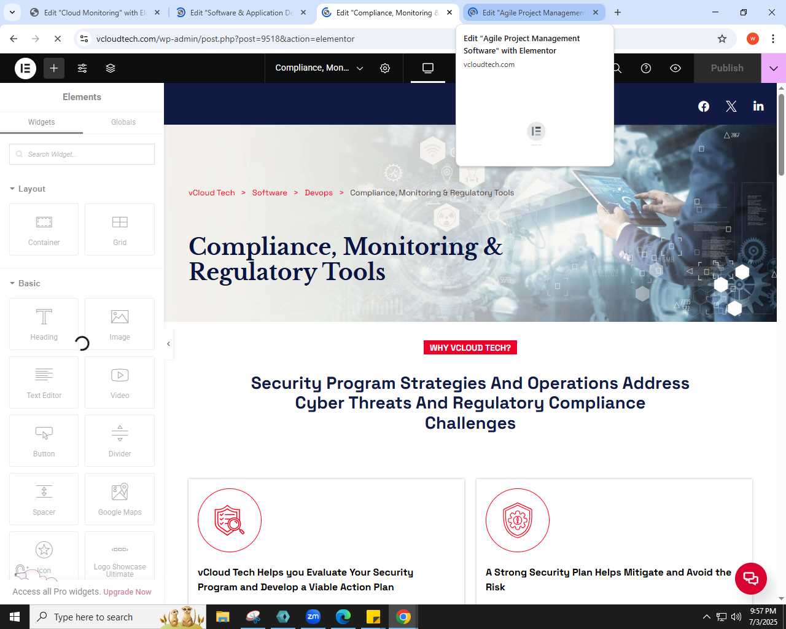Select the Image widget

point(120,324)
